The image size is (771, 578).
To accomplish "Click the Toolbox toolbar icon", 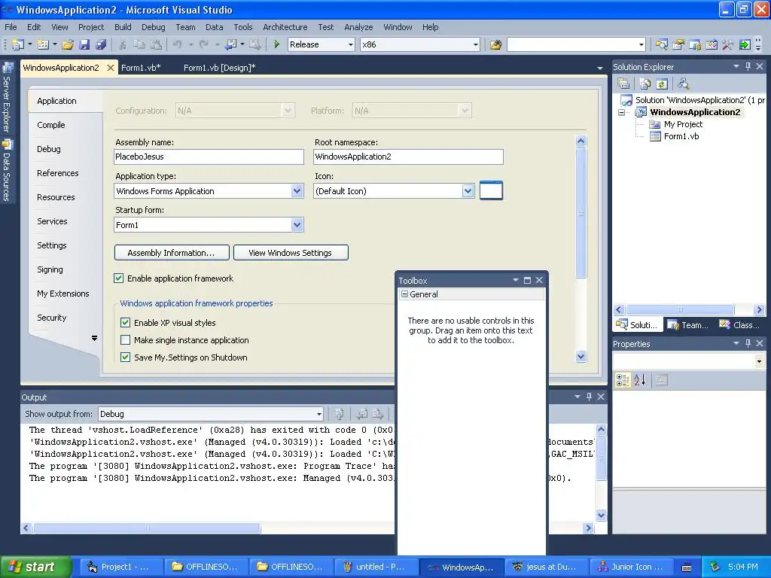I will (x=728, y=44).
